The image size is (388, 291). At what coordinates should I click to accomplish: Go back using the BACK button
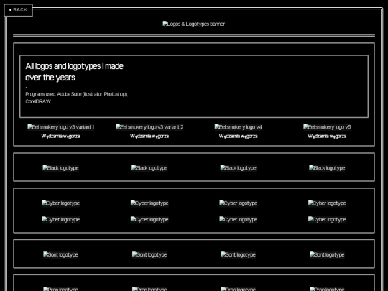point(18,10)
